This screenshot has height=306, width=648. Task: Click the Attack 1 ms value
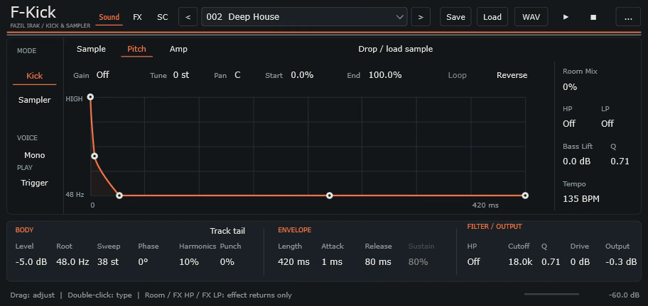click(x=332, y=262)
